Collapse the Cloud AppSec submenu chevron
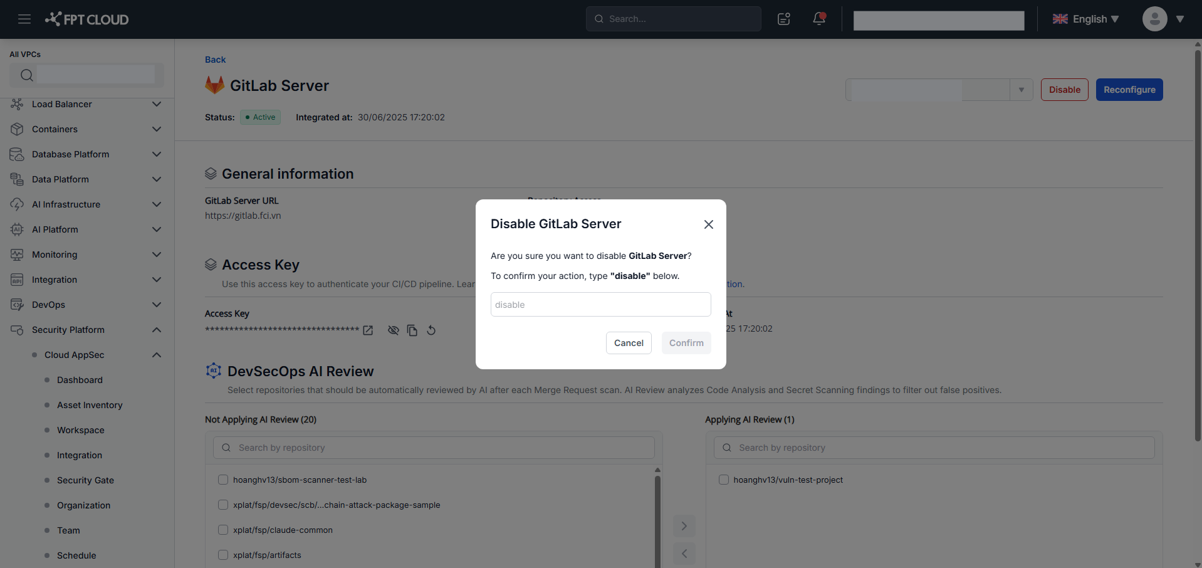1202x568 pixels. [x=157, y=355]
